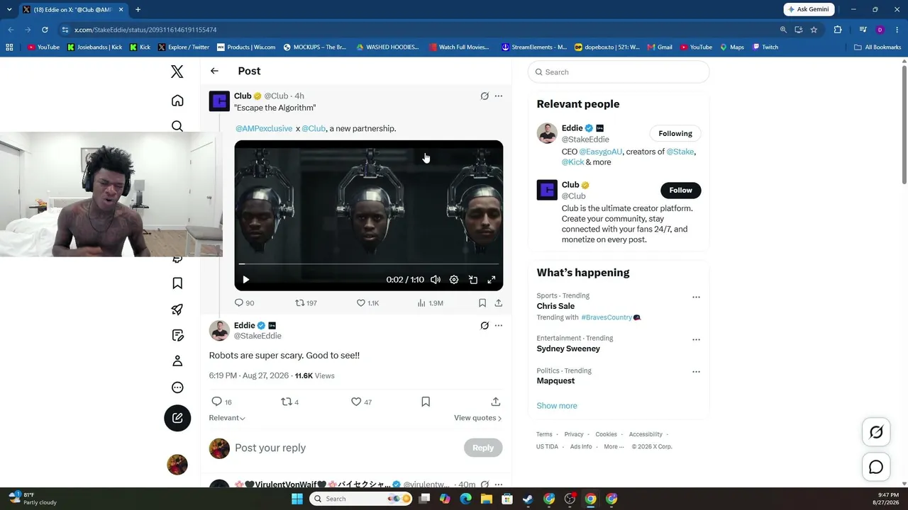Click Grok icon on Eddie's post
The height and width of the screenshot is (510, 908).
click(485, 326)
